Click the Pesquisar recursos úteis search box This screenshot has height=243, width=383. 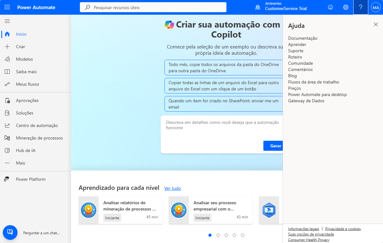pyautogui.click(x=153, y=7)
